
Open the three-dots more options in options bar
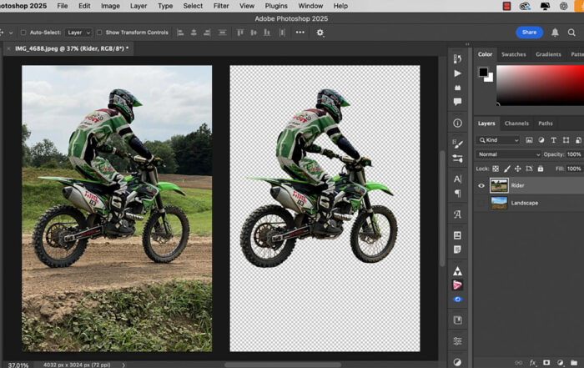(300, 33)
